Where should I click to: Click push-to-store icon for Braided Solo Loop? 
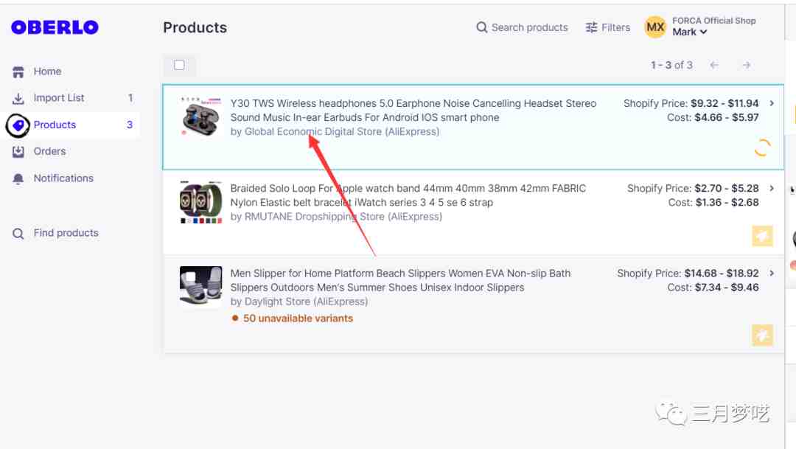pos(762,236)
